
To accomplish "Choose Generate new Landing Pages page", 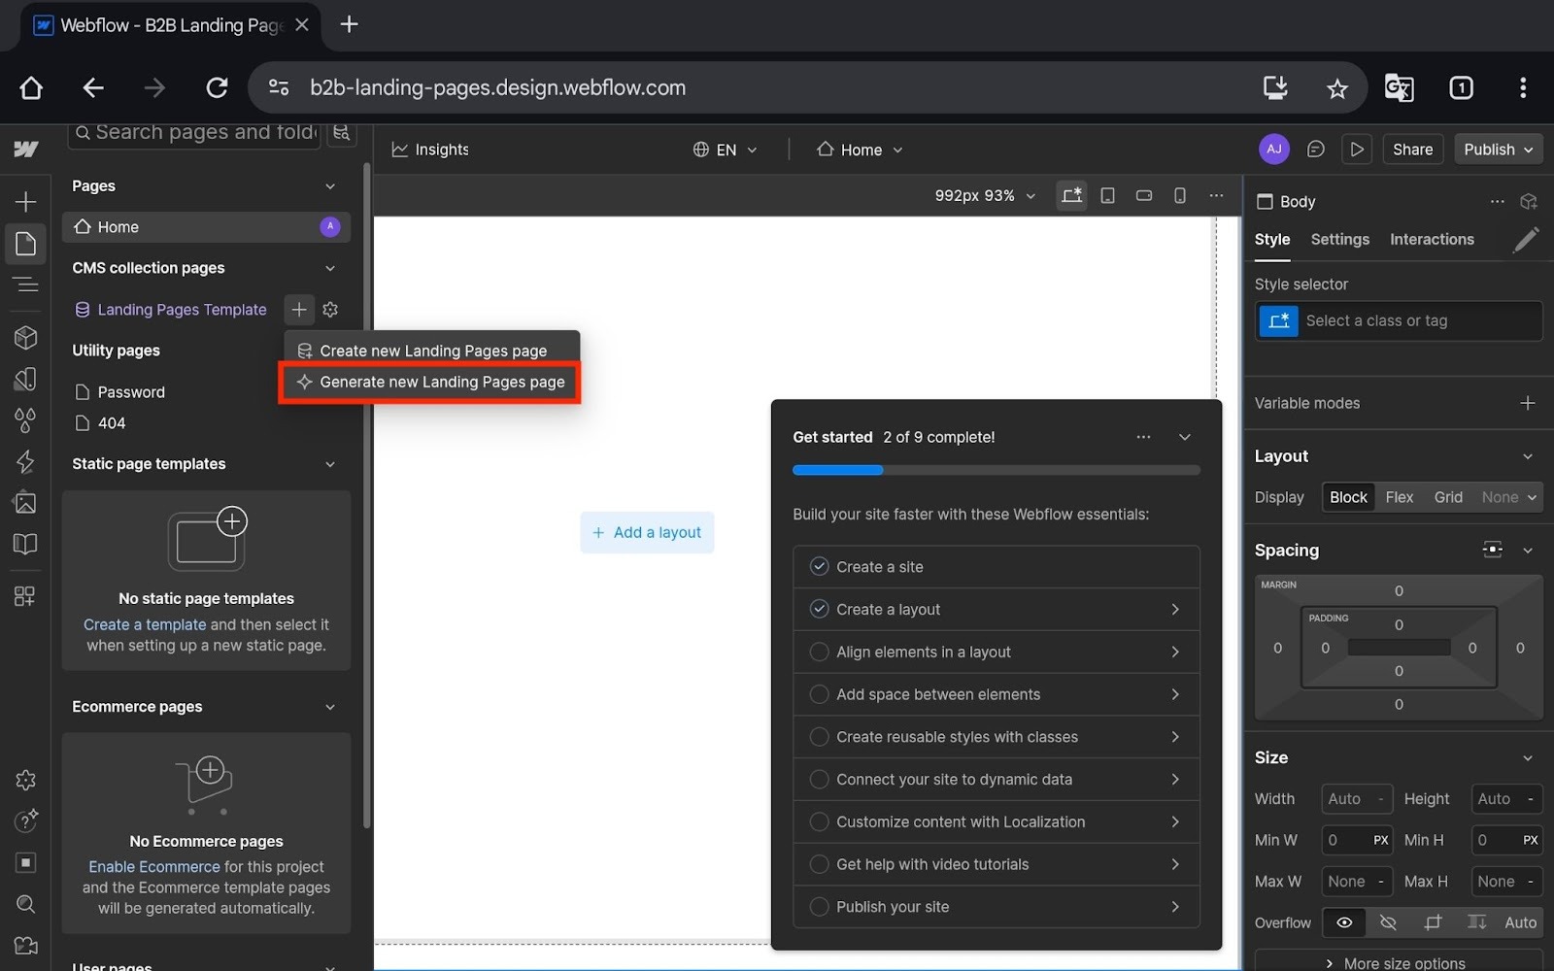I will (430, 383).
